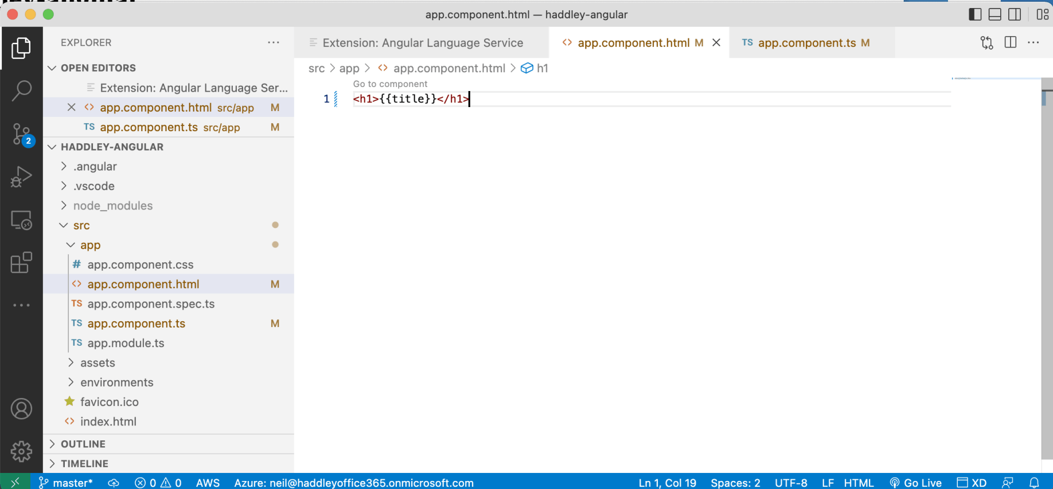Change language mode from HTML
This screenshot has height=489, width=1053.
(859, 483)
